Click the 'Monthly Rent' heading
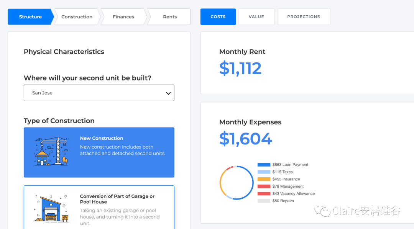 click(x=242, y=52)
